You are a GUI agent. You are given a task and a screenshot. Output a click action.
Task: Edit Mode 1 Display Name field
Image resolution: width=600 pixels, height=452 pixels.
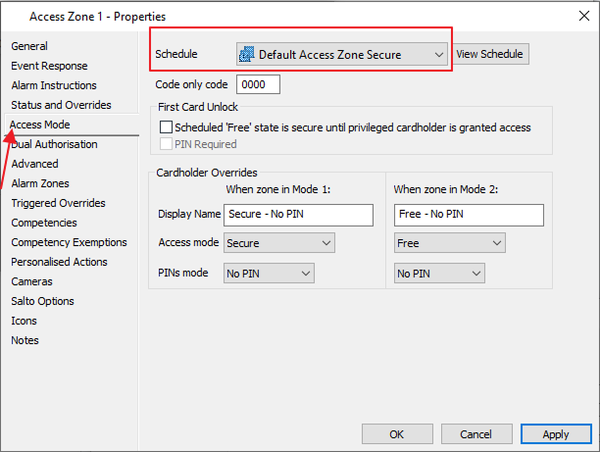point(298,215)
